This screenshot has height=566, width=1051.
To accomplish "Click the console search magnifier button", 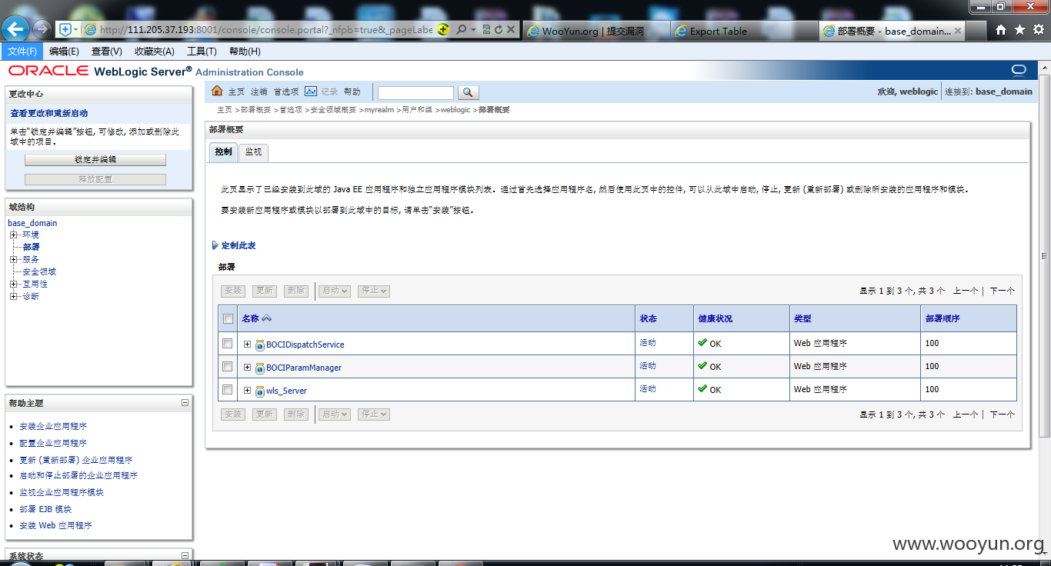I will 468,92.
